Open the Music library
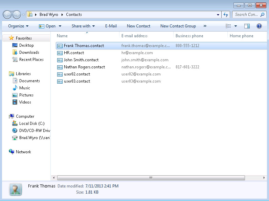Viewport: 269px width, 201px height. [x=24, y=88]
